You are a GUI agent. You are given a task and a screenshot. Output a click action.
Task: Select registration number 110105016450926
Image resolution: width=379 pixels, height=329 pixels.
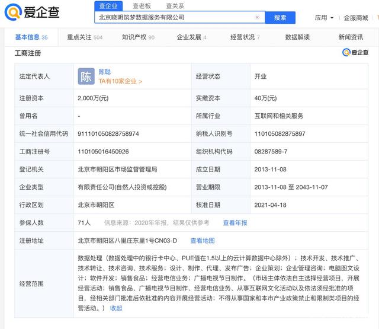103,151
